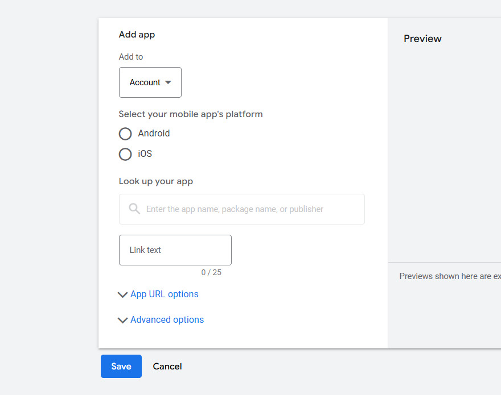Click the 0 / 25 character counter

[x=211, y=273]
